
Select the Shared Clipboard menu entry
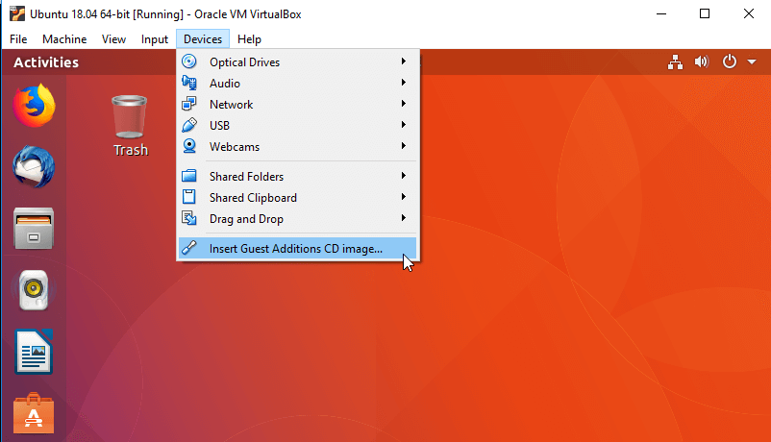(x=297, y=197)
